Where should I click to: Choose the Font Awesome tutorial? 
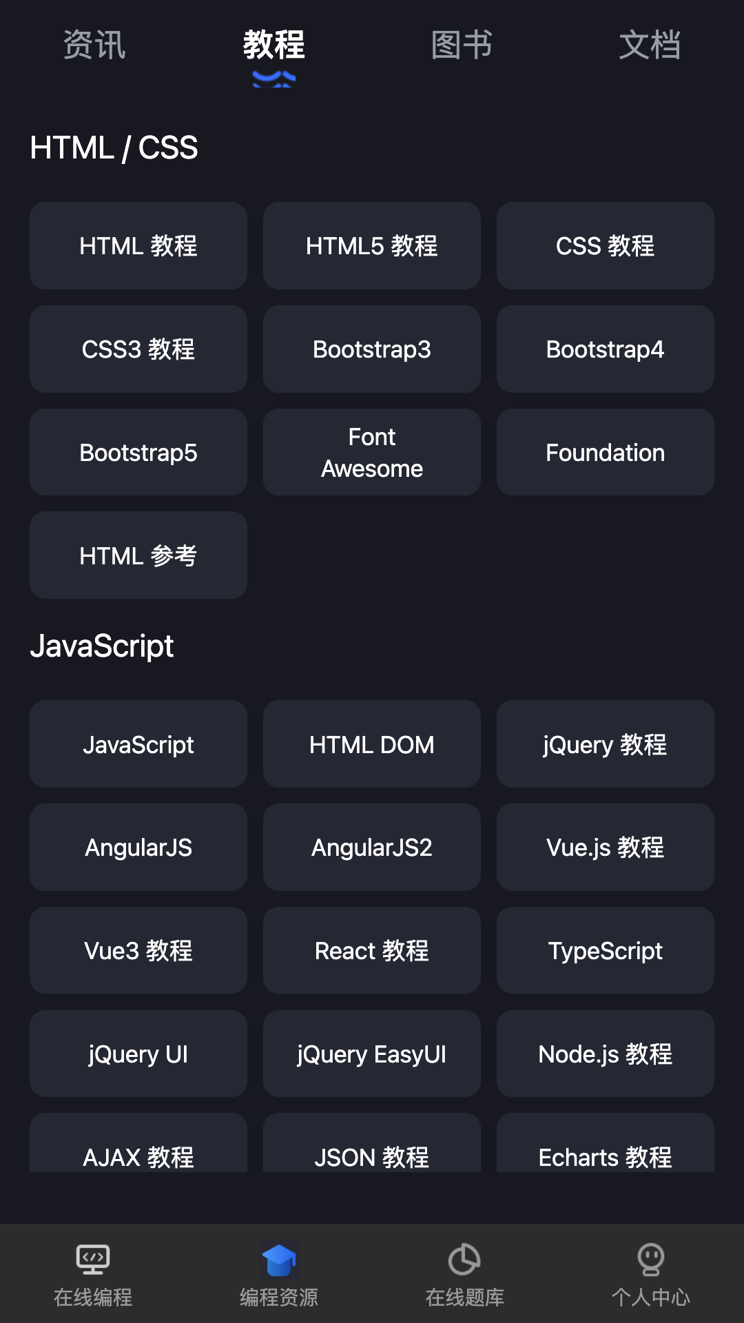click(x=372, y=453)
